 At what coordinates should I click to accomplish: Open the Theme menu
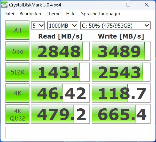point(53,14)
